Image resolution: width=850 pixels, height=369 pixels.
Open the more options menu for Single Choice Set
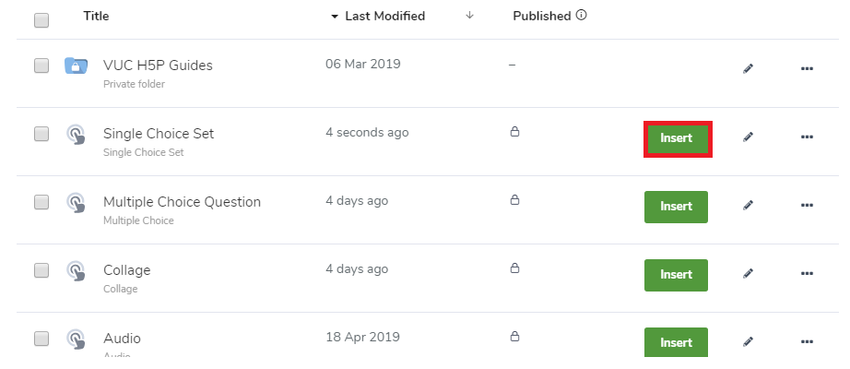pos(807,137)
